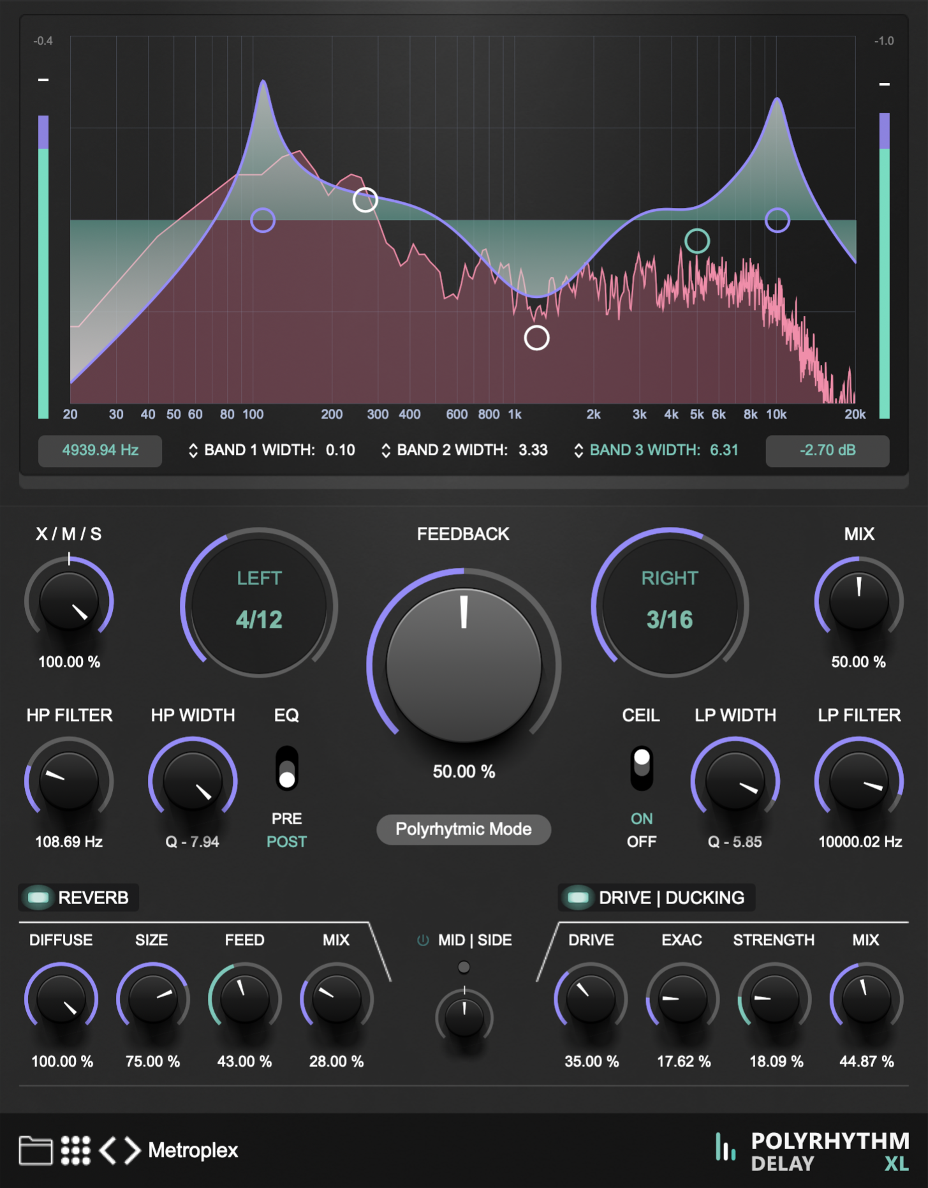Click the 28.00 % reverb mix value
This screenshot has width=928, height=1188.
click(337, 1062)
